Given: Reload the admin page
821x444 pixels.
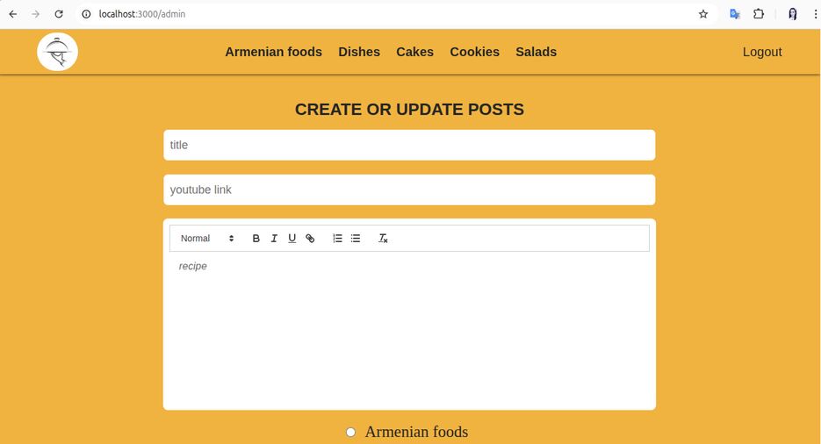Looking at the screenshot, I should [59, 14].
